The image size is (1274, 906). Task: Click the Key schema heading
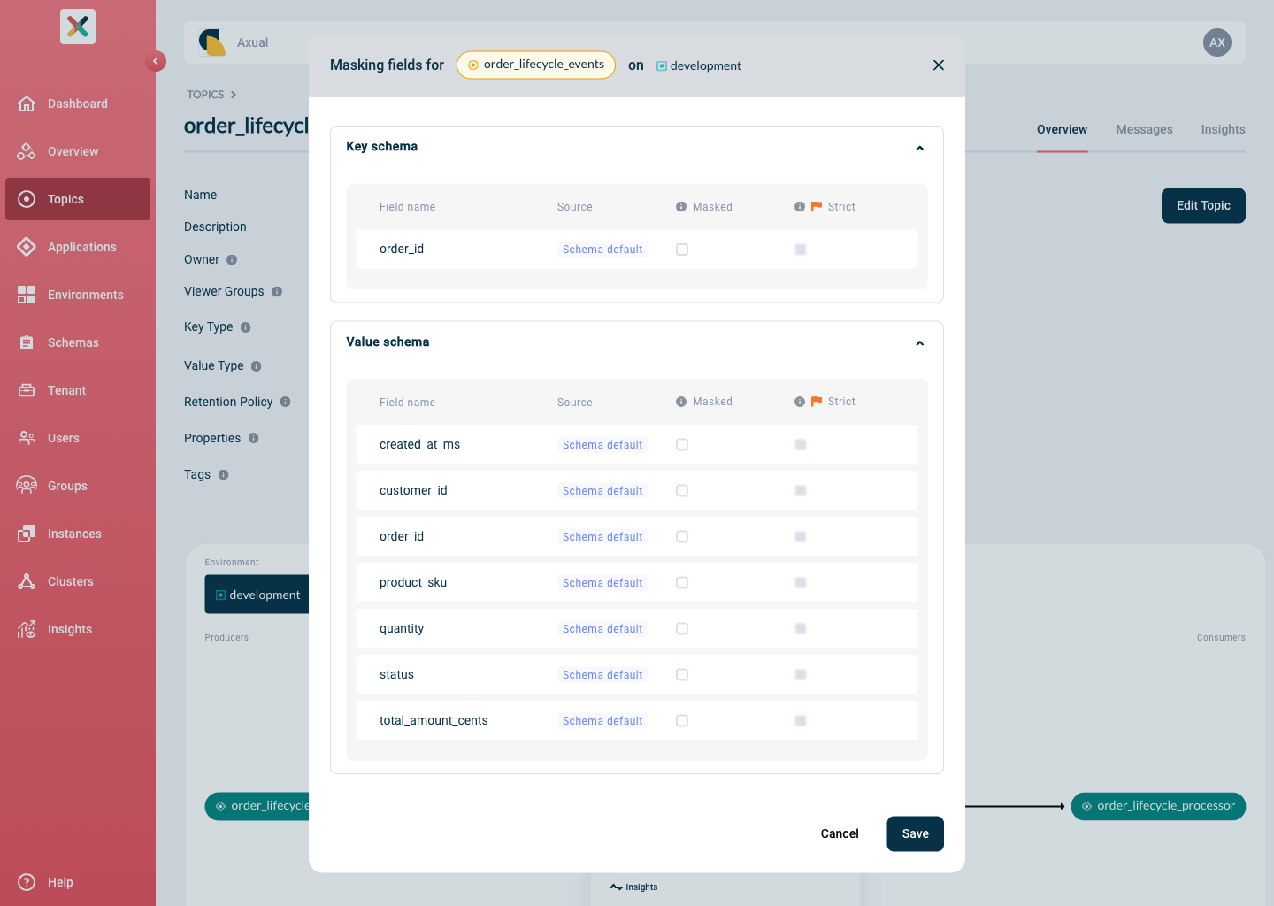pos(381,146)
